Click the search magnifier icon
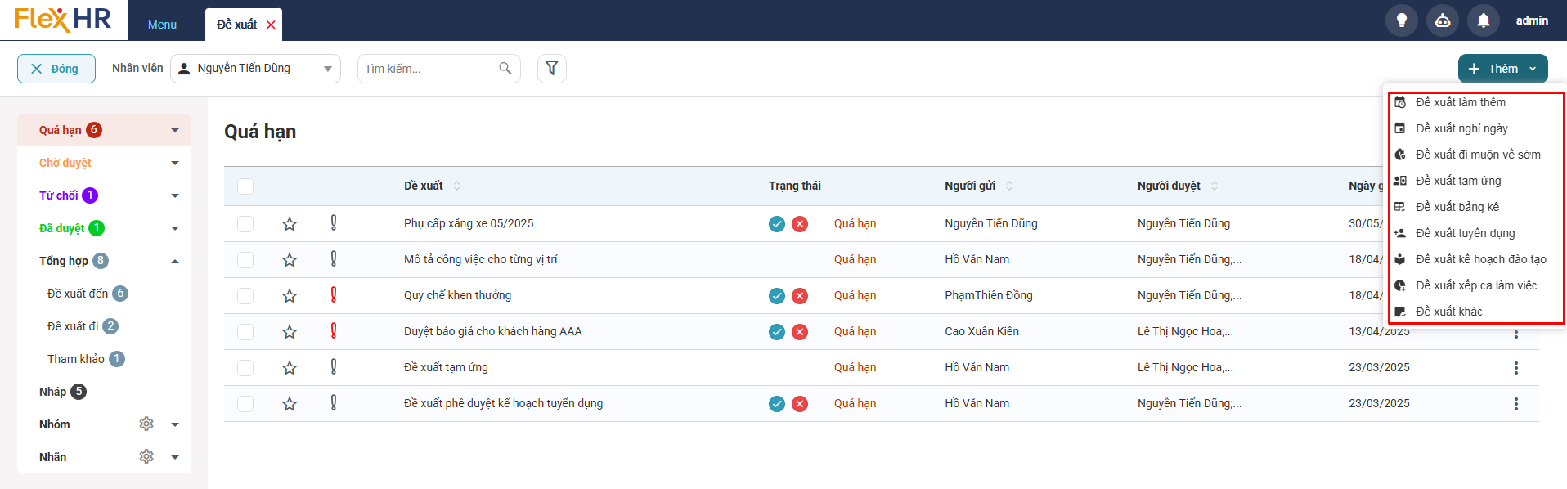 click(x=505, y=69)
